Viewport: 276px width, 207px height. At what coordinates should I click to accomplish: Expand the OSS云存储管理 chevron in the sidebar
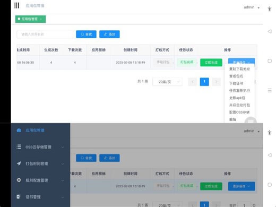point(63,147)
